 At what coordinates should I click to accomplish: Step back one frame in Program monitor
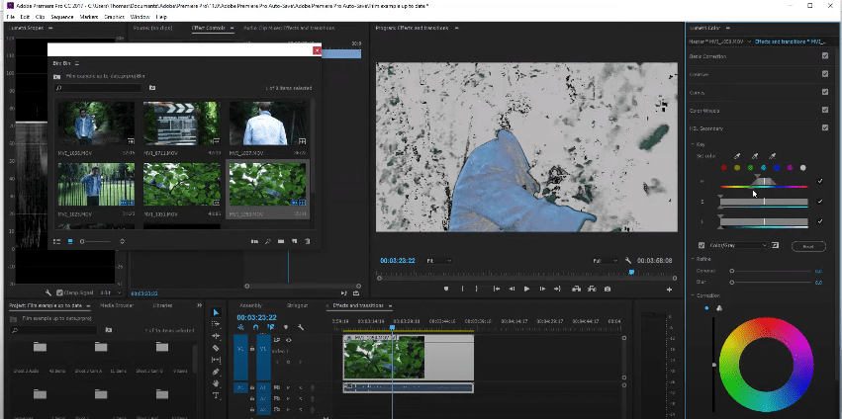pyautogui.click(x=512, y=289)
